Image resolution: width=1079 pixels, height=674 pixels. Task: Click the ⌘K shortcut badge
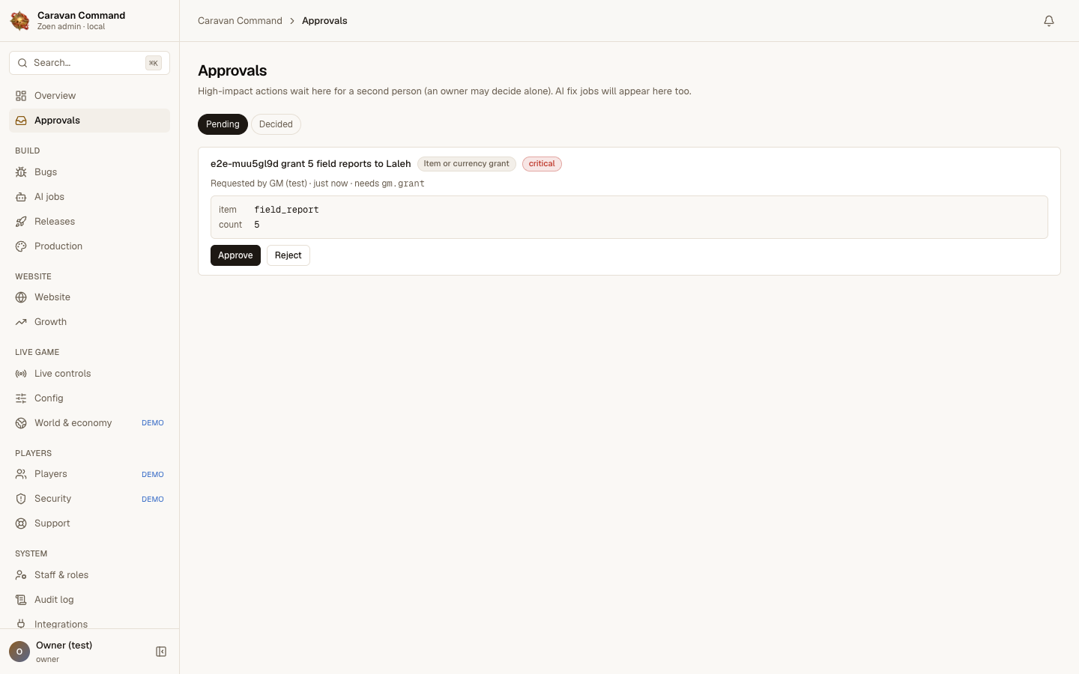154,63
